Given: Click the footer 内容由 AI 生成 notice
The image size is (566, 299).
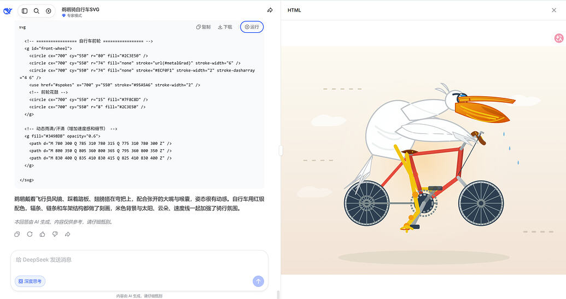Looking at the screenshot, I should click(139, 296).
